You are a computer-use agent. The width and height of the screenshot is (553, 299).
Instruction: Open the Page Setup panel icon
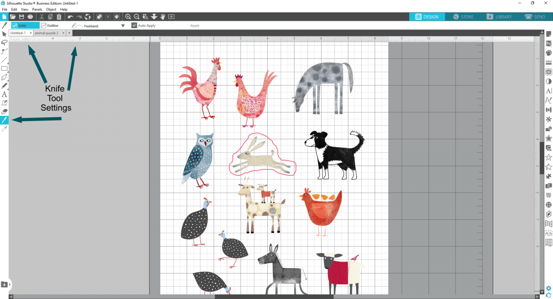click(x=548, y=34)
